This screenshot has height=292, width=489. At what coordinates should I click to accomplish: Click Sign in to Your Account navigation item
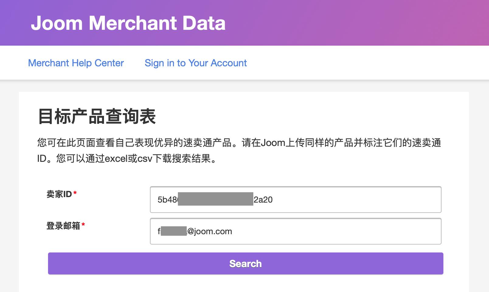[x=196, y=63]
